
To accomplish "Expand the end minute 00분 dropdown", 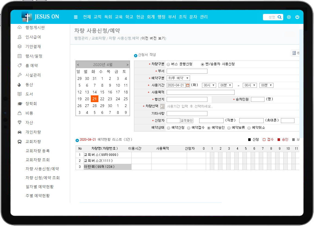I will 266,85.
